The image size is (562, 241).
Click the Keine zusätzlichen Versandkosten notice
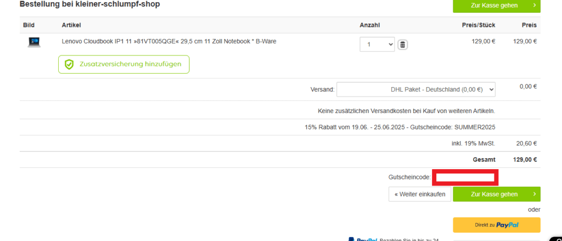pyautogui.click(x=407, y=111)
